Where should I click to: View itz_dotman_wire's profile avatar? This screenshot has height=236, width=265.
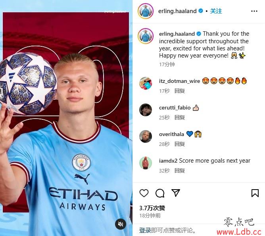pos(146,83)
